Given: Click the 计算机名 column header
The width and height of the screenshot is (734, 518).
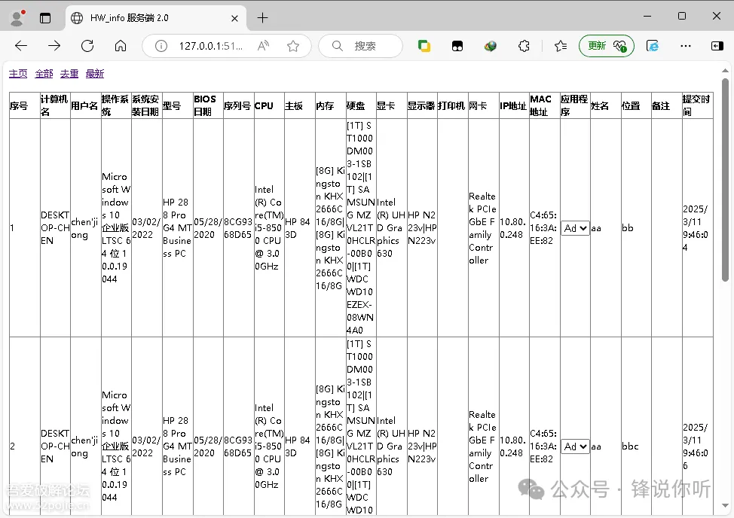Looking at the screenshot, I should tap(55, 105).
